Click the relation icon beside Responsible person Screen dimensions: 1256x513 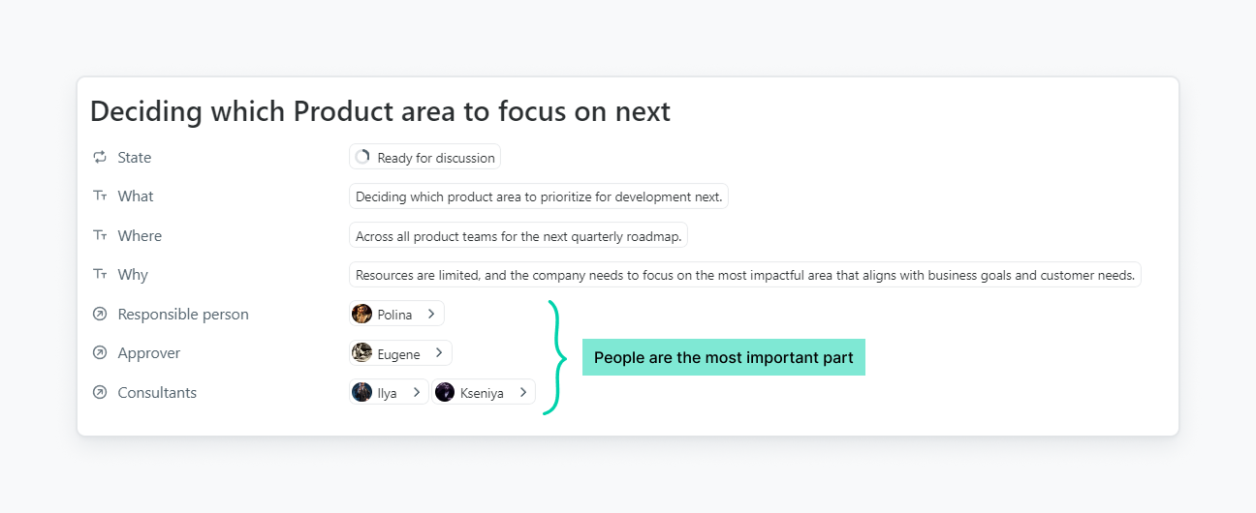pyautogui.click(x=99, y=315)
